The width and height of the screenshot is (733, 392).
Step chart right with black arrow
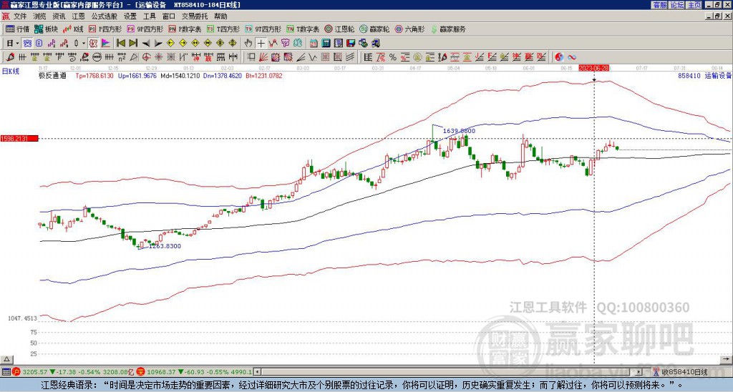(x=158, y=44)
